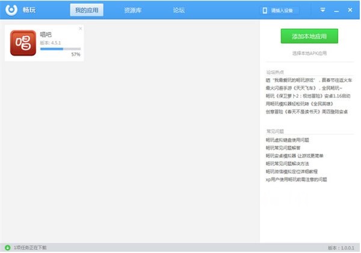Viewport: 361px width, 253px height.
Task: Minimize the 畅玩 window
Action: pyautogui.click(x=336, y=11)
